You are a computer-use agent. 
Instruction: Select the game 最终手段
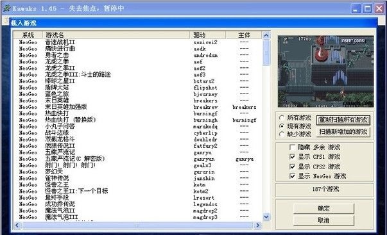pos(137,198)
